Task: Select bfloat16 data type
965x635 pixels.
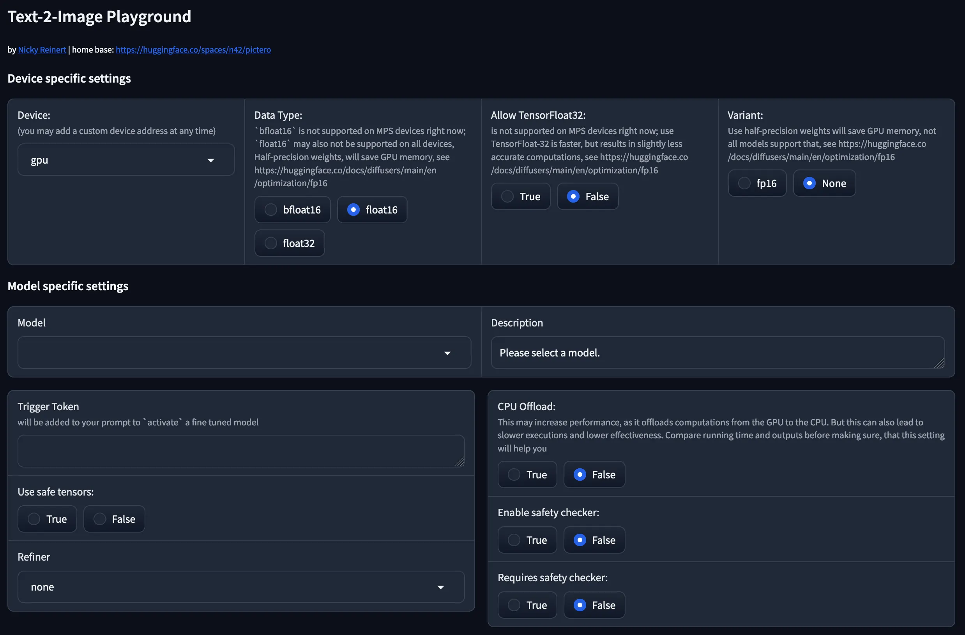Action: pyautogui.click(x=271, y=210)
